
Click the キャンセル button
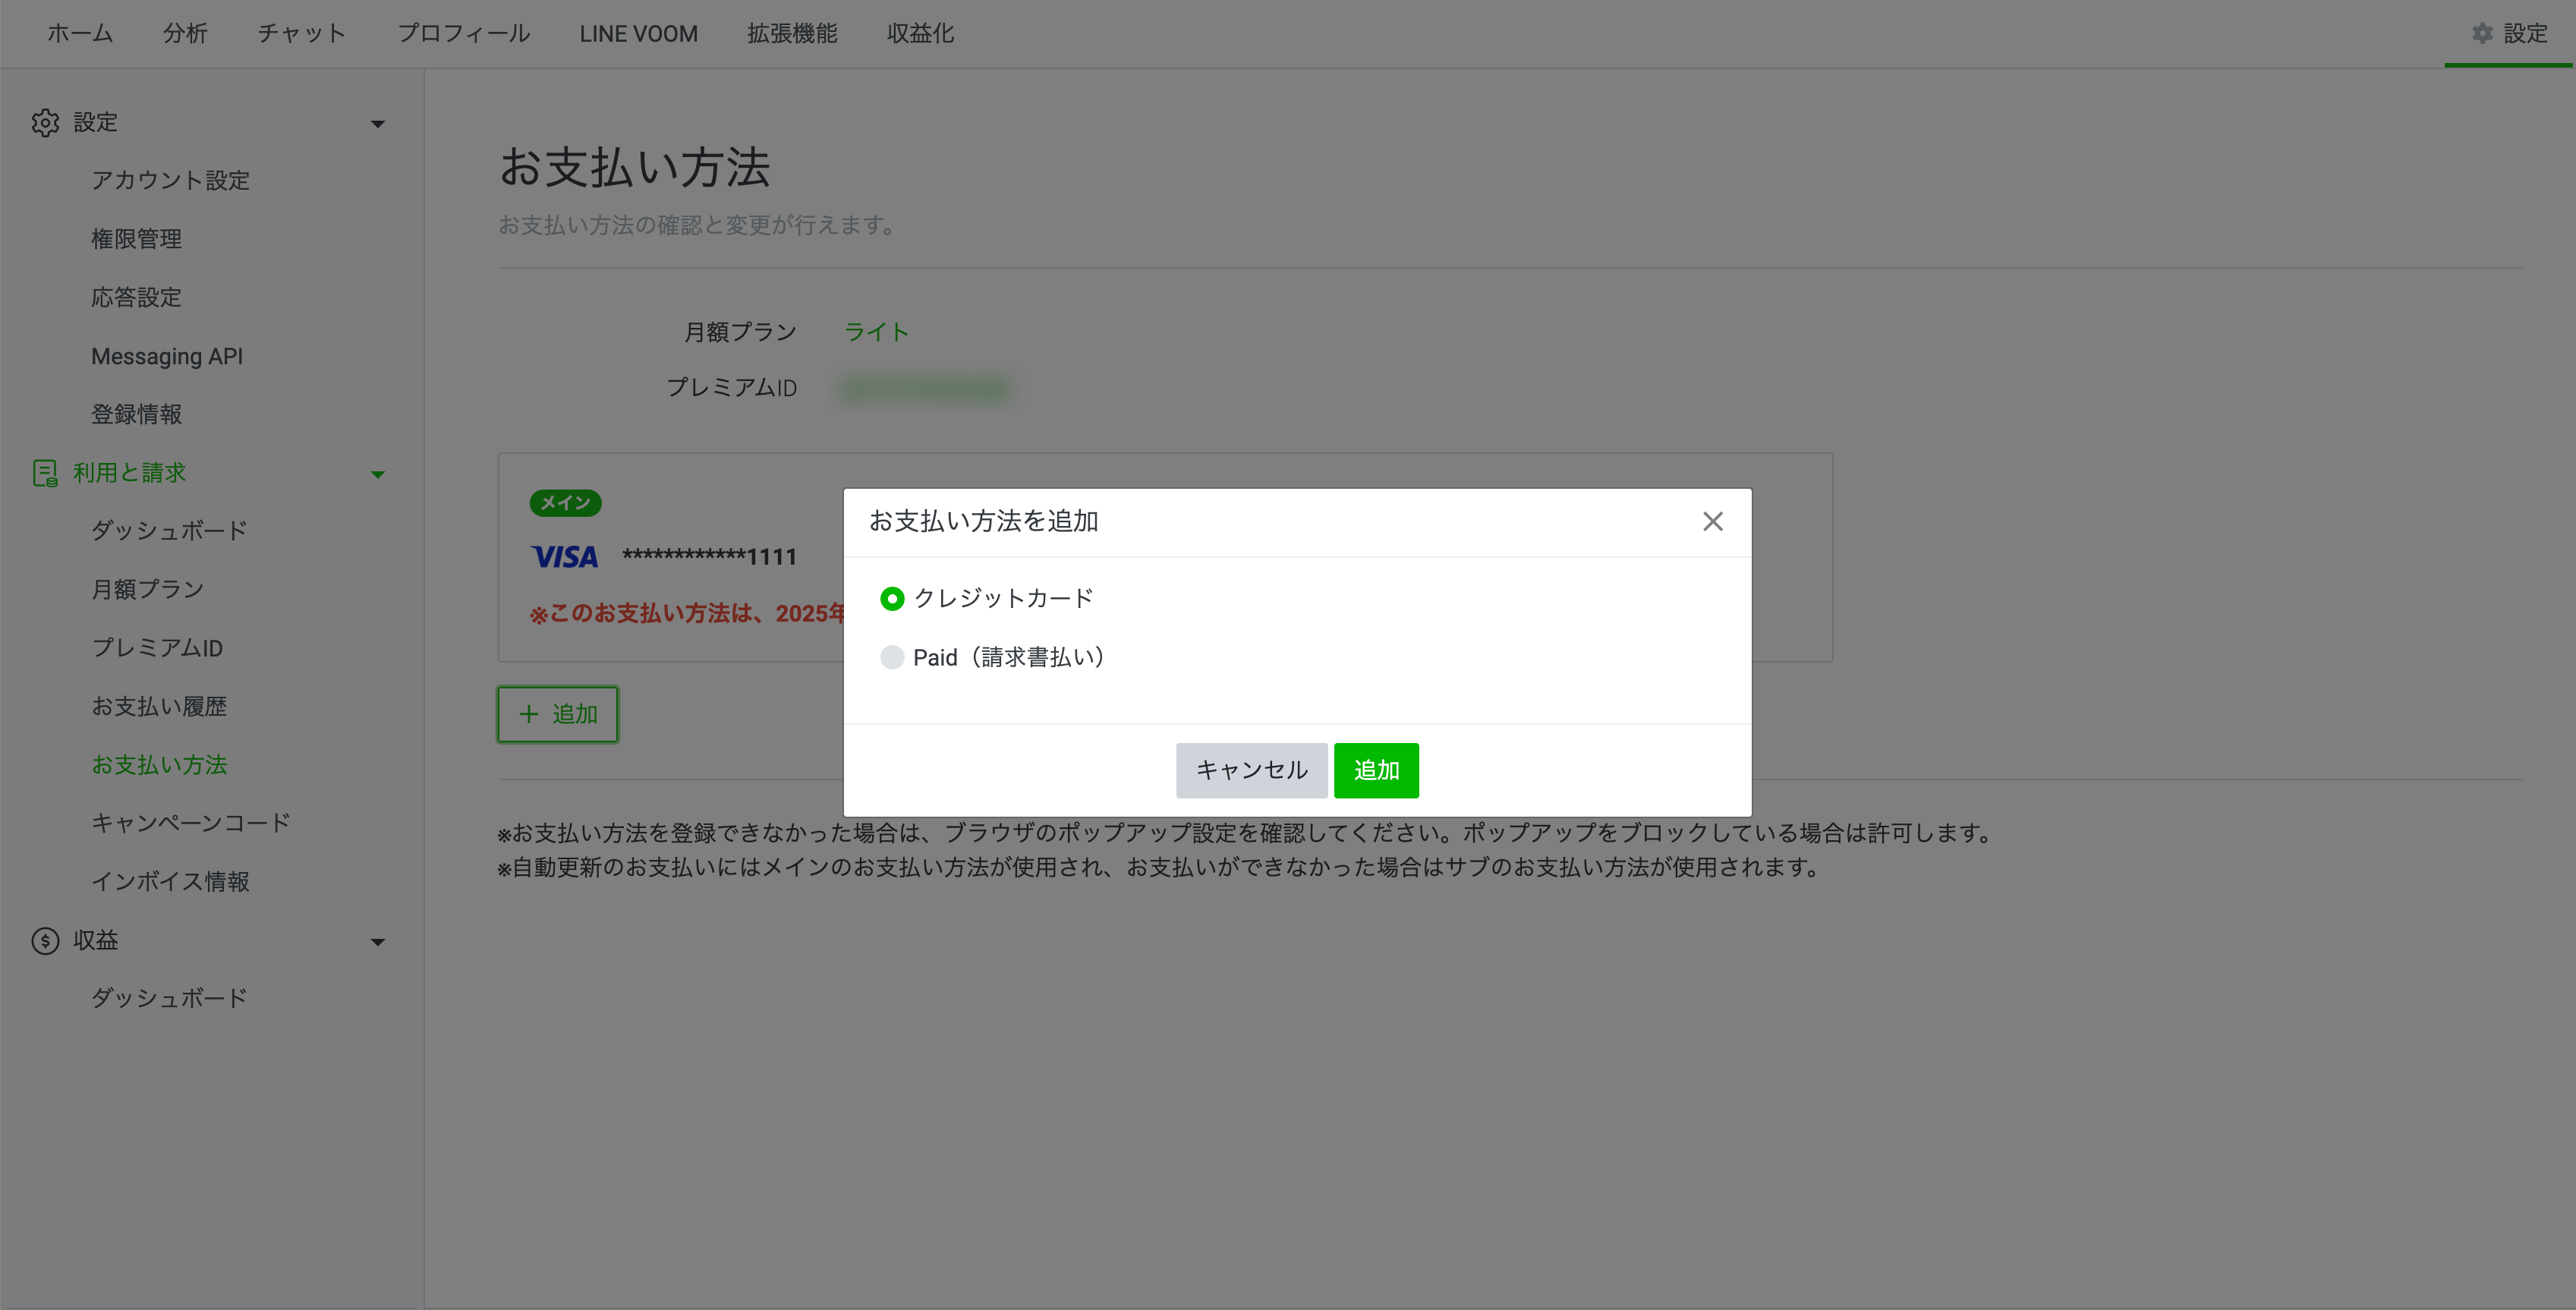[x=1251, y=770]
